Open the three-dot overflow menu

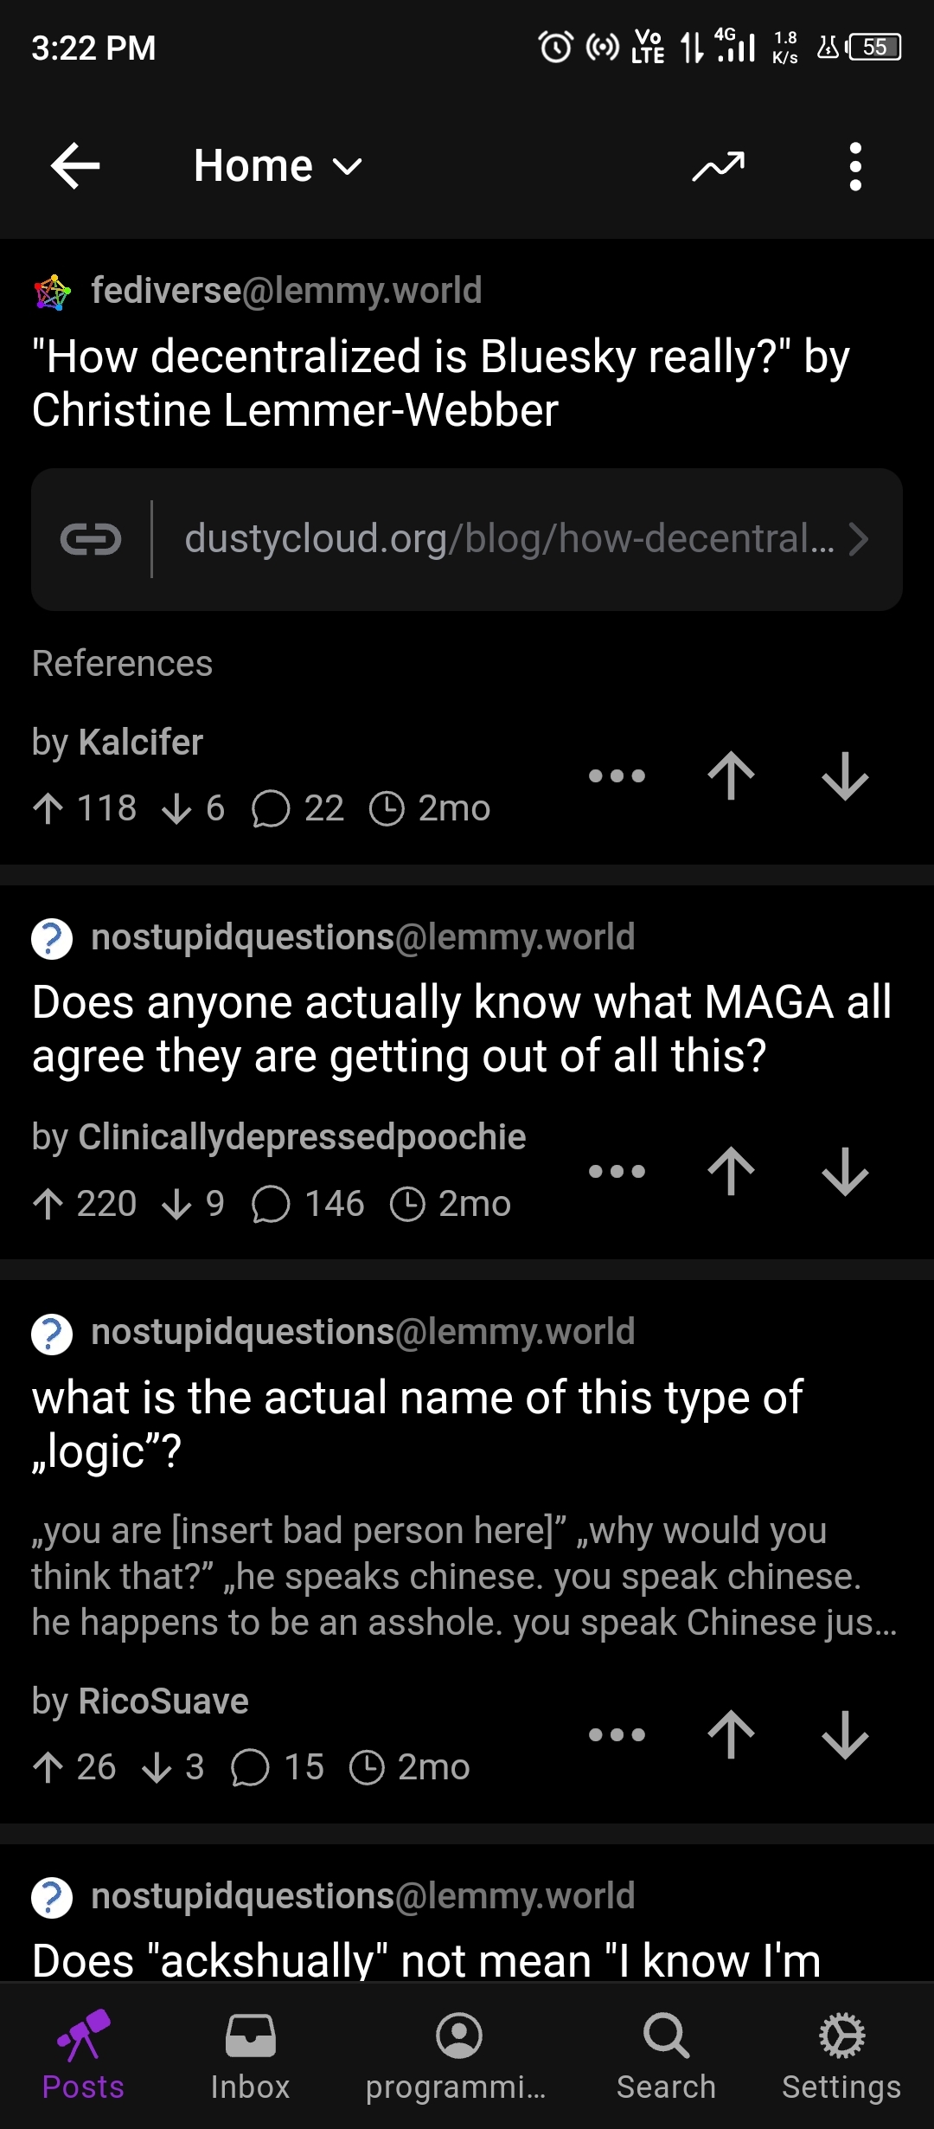tap(855, 165)
